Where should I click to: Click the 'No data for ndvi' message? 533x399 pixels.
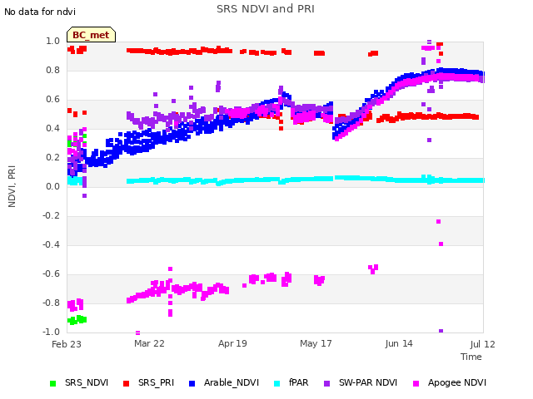(x=40, y=12)
